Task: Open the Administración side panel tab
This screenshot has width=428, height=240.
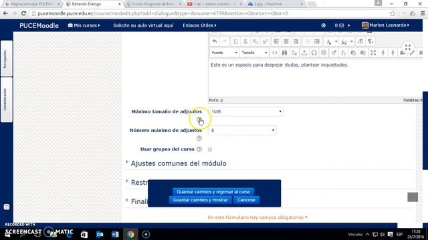Action: pos(6,99)
